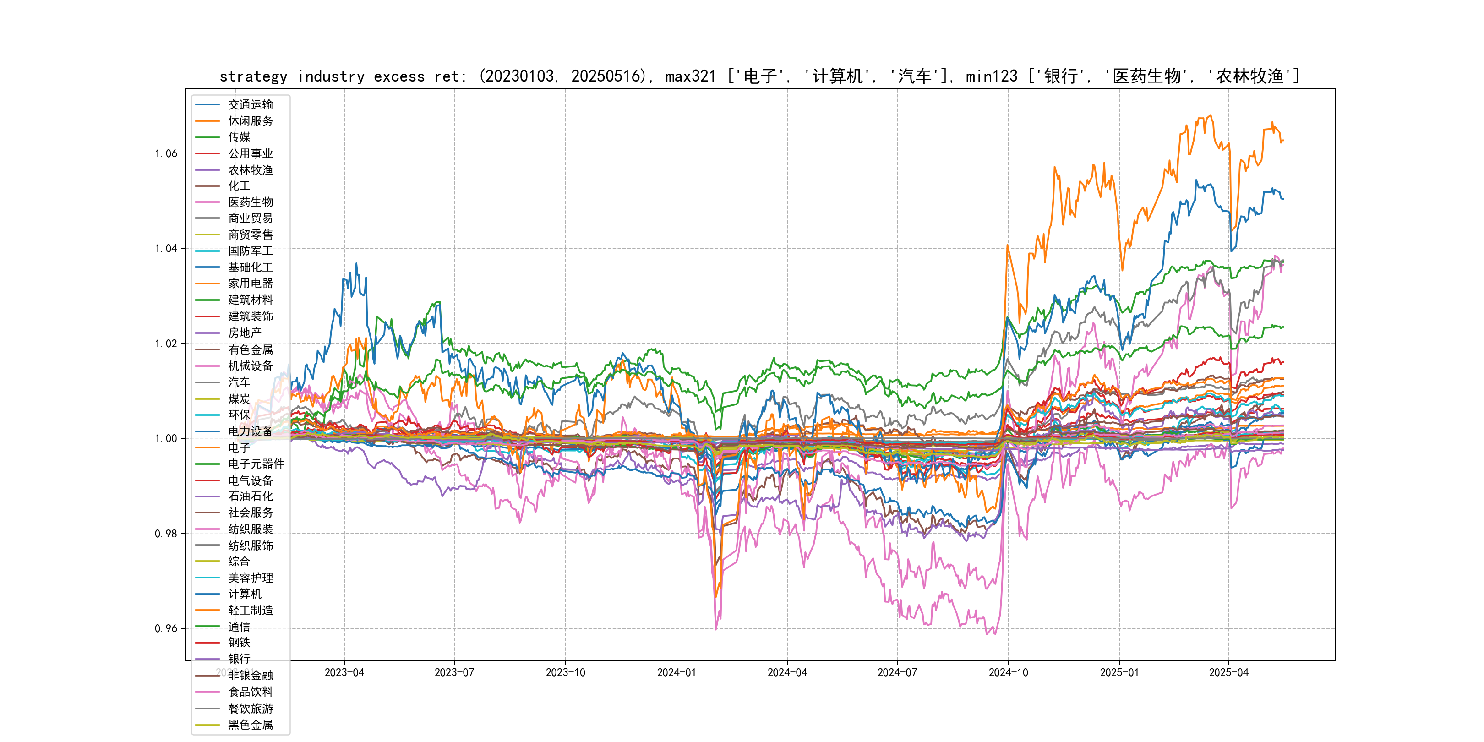This screenshot has height=742, width=1484.
Task: Click the 2025-04 x-axis tick label
Action: tap(1228, 672)
